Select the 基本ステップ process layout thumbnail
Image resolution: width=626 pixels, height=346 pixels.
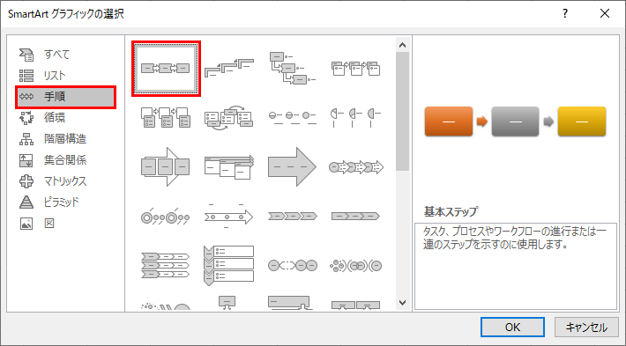click(x=166, y=69)
